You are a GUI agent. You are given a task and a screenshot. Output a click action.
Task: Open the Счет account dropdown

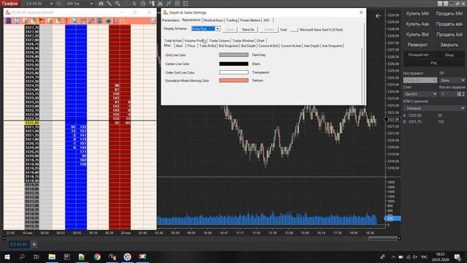pos(420,94)
